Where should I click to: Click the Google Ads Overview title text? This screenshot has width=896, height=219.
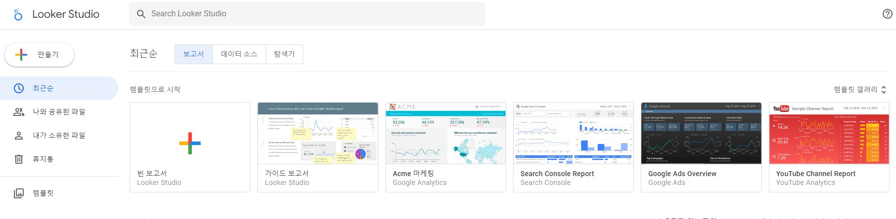(682, 174)
